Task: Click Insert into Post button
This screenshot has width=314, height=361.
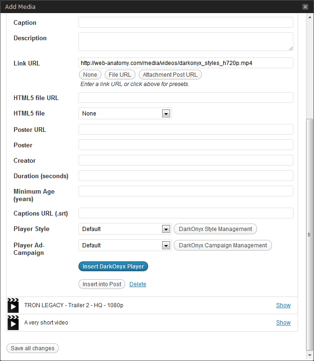Action: (102, 284)
